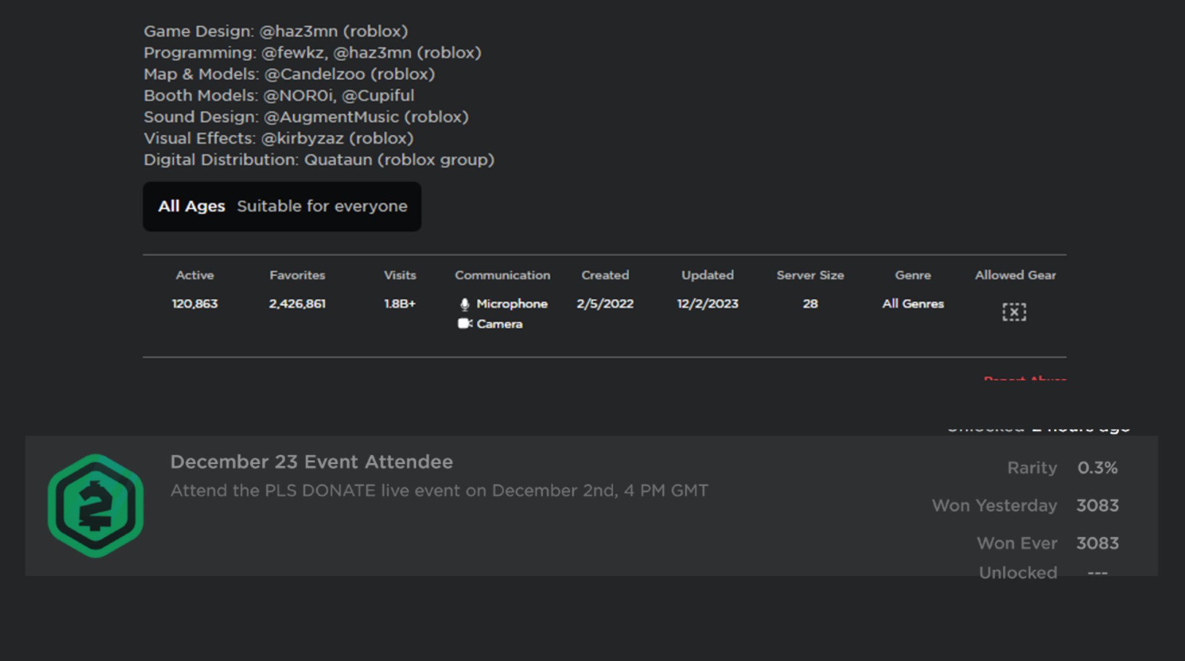Screen dimensions: 1185x661
Task: Click the Won Ever 3083 badge stat
Action: coord(1050,542)
